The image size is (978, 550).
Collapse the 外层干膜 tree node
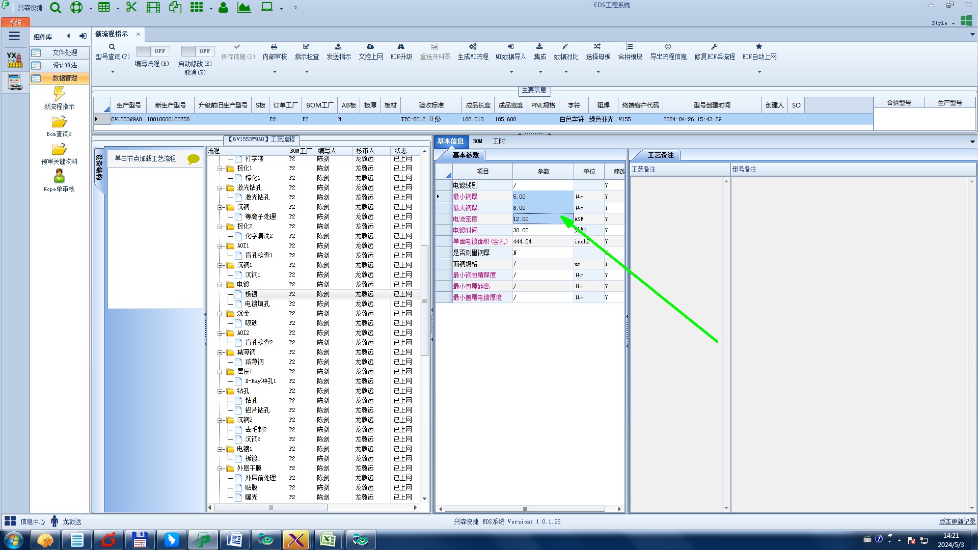coord(220,469)
